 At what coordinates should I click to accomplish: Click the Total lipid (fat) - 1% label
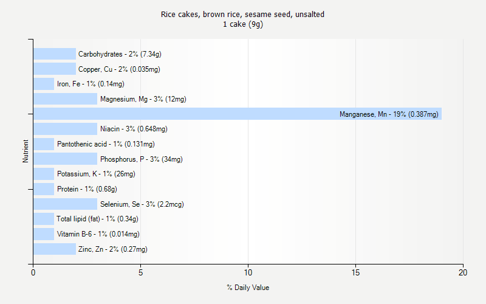click(97, 219)
